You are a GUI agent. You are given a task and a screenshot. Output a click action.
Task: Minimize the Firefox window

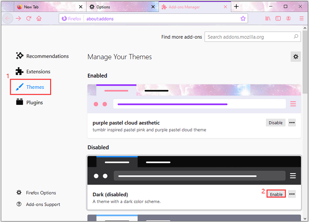[271, 7]
